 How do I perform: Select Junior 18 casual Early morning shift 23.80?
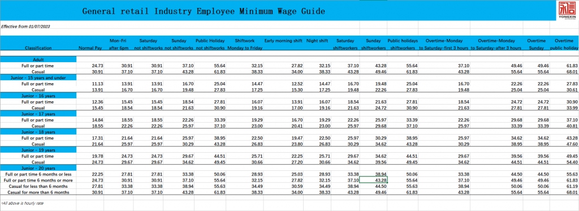click(297, 144)
